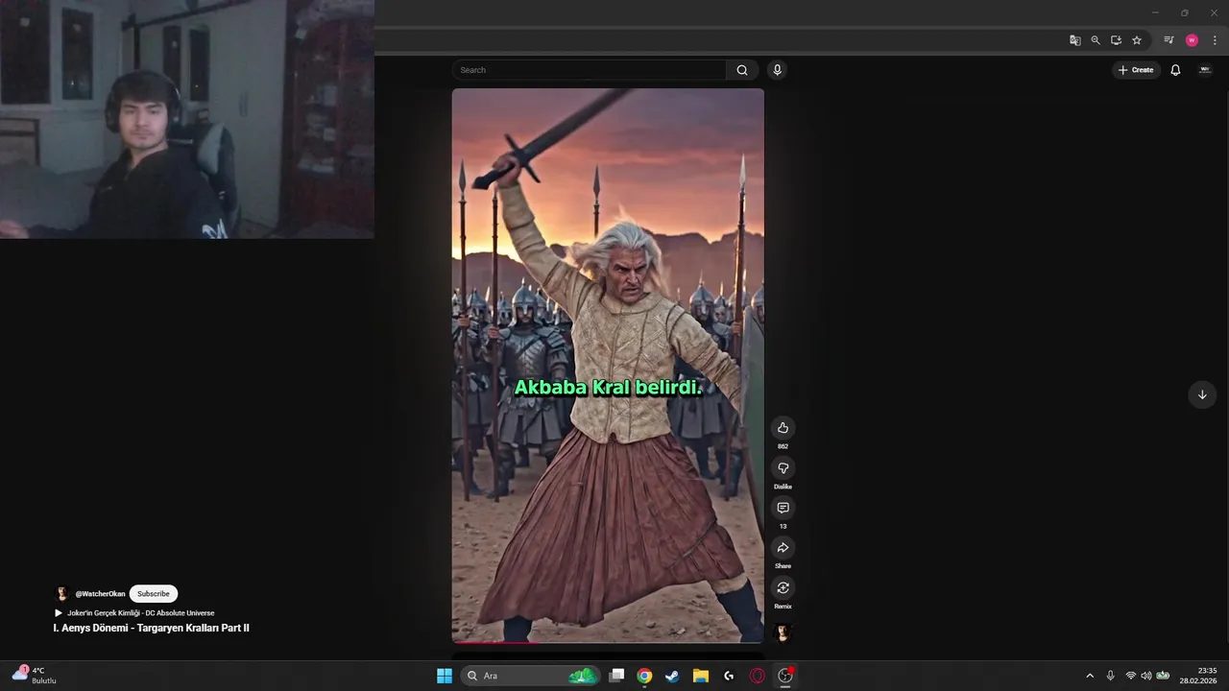This screenshot has height=691, width=1229.
Task: Remix this Short
Action: pos(783,588)
